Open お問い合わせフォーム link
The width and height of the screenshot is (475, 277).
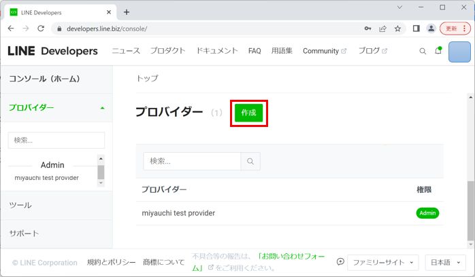click(259, 262)
